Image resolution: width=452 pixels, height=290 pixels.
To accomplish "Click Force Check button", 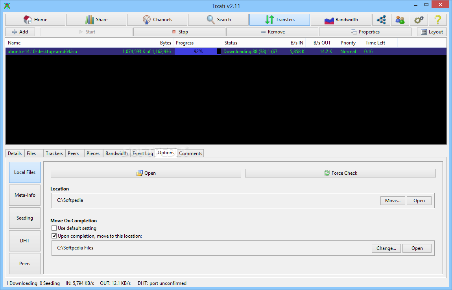I will pos(340,173).
